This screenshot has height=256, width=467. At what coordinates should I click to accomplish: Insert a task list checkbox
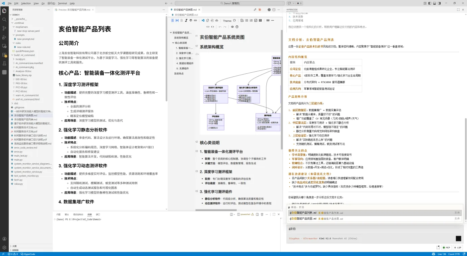pos(256,20)
